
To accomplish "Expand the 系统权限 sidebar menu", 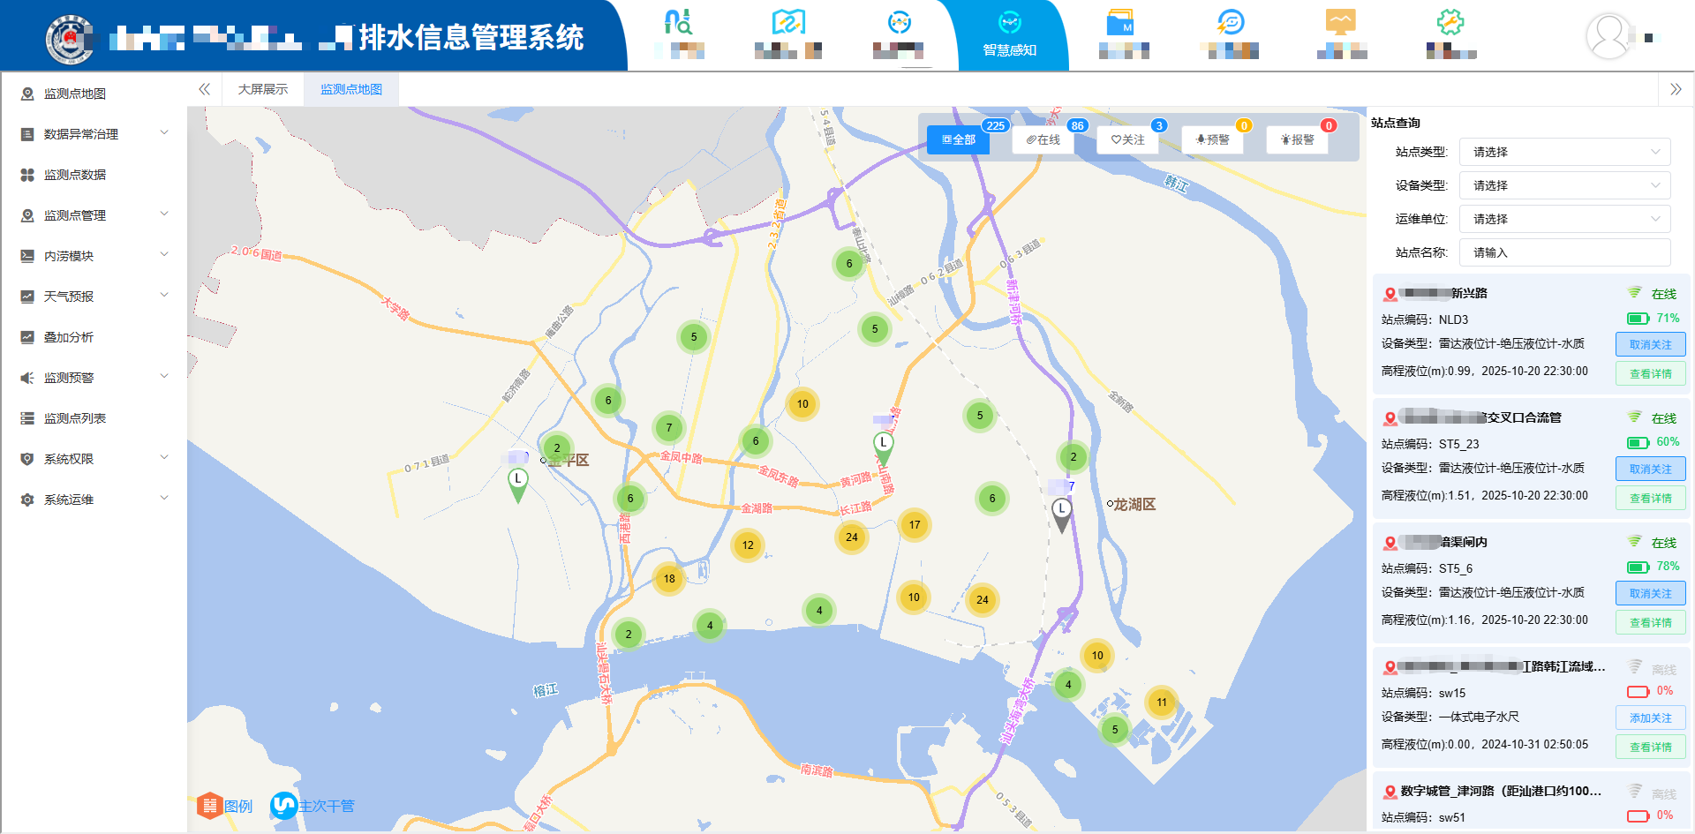I will coord(94,459).
